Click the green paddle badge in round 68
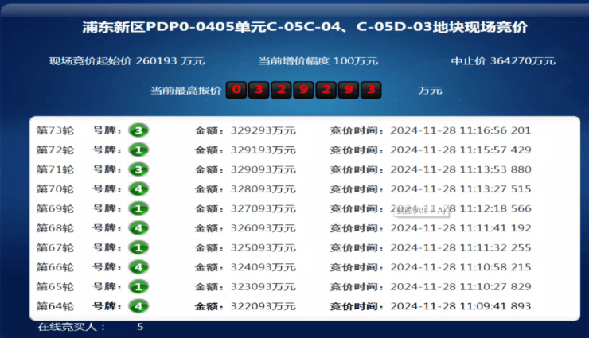The width and height of the screenshot is (589, 338). (138, 228)
